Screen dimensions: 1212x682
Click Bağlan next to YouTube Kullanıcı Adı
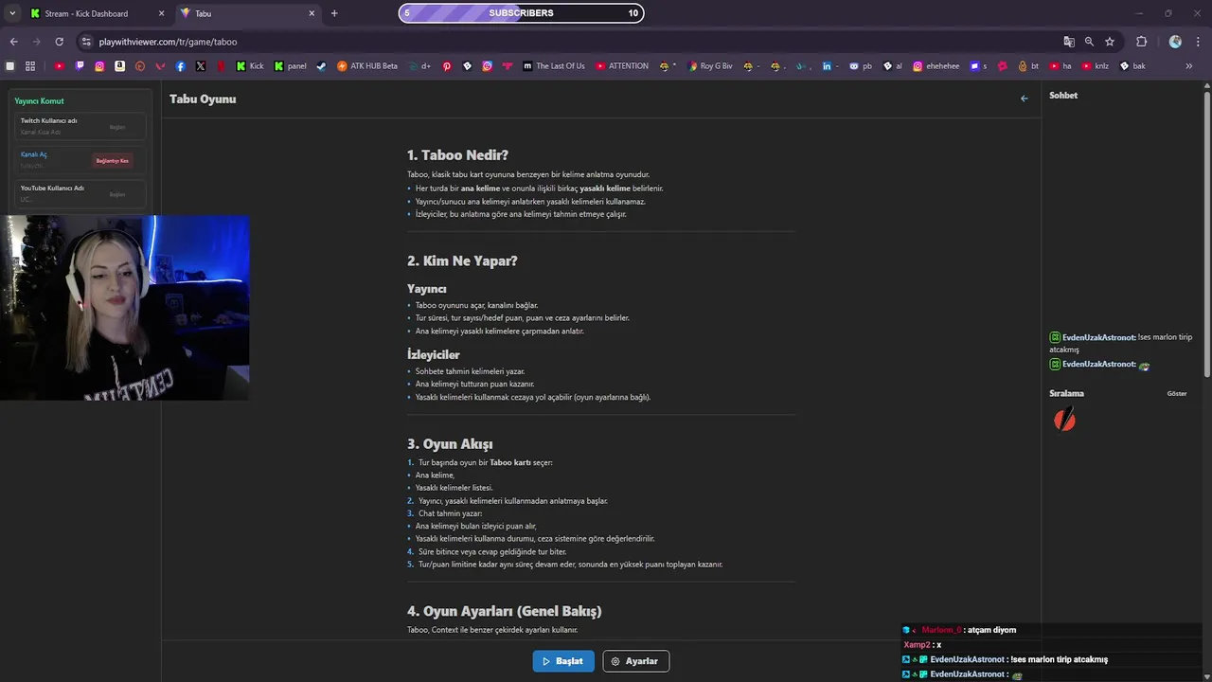(x=117, y=194)
